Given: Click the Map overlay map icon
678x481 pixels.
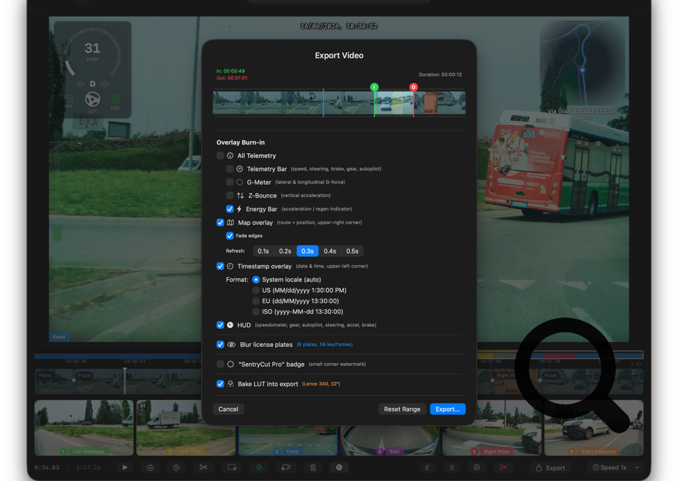Looking at the screenshot, I should pyautogui.click(x=231, y=223).
